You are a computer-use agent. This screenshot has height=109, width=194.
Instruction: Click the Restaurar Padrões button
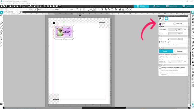[173, 45]
